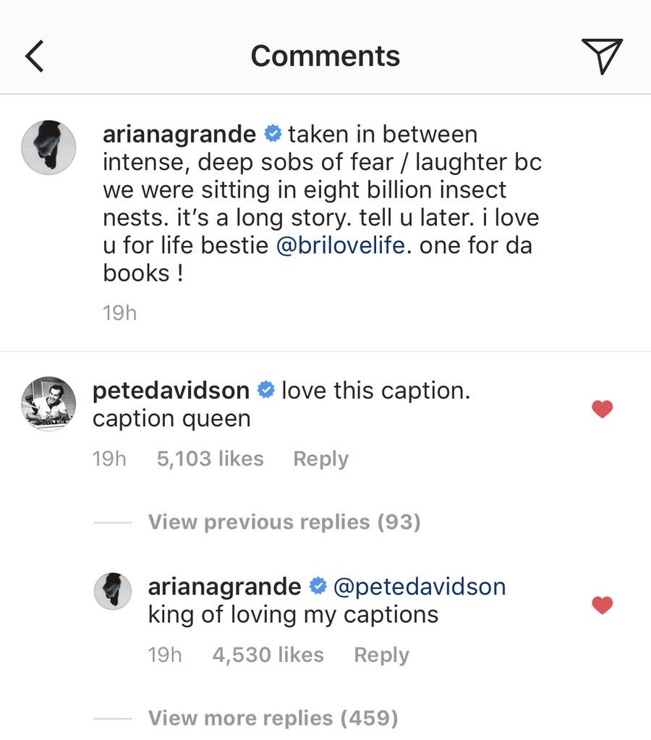The height and width of the screenshot is (740, 651).
Task: Open the paper plane share icon
Action: [x=602, y=56]
